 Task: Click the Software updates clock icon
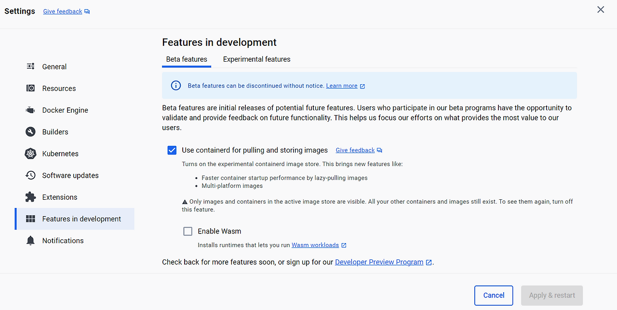tap(30, 175)
